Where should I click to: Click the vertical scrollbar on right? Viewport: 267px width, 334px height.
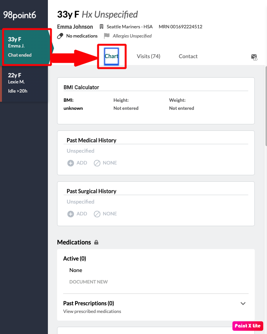(265, 107)
